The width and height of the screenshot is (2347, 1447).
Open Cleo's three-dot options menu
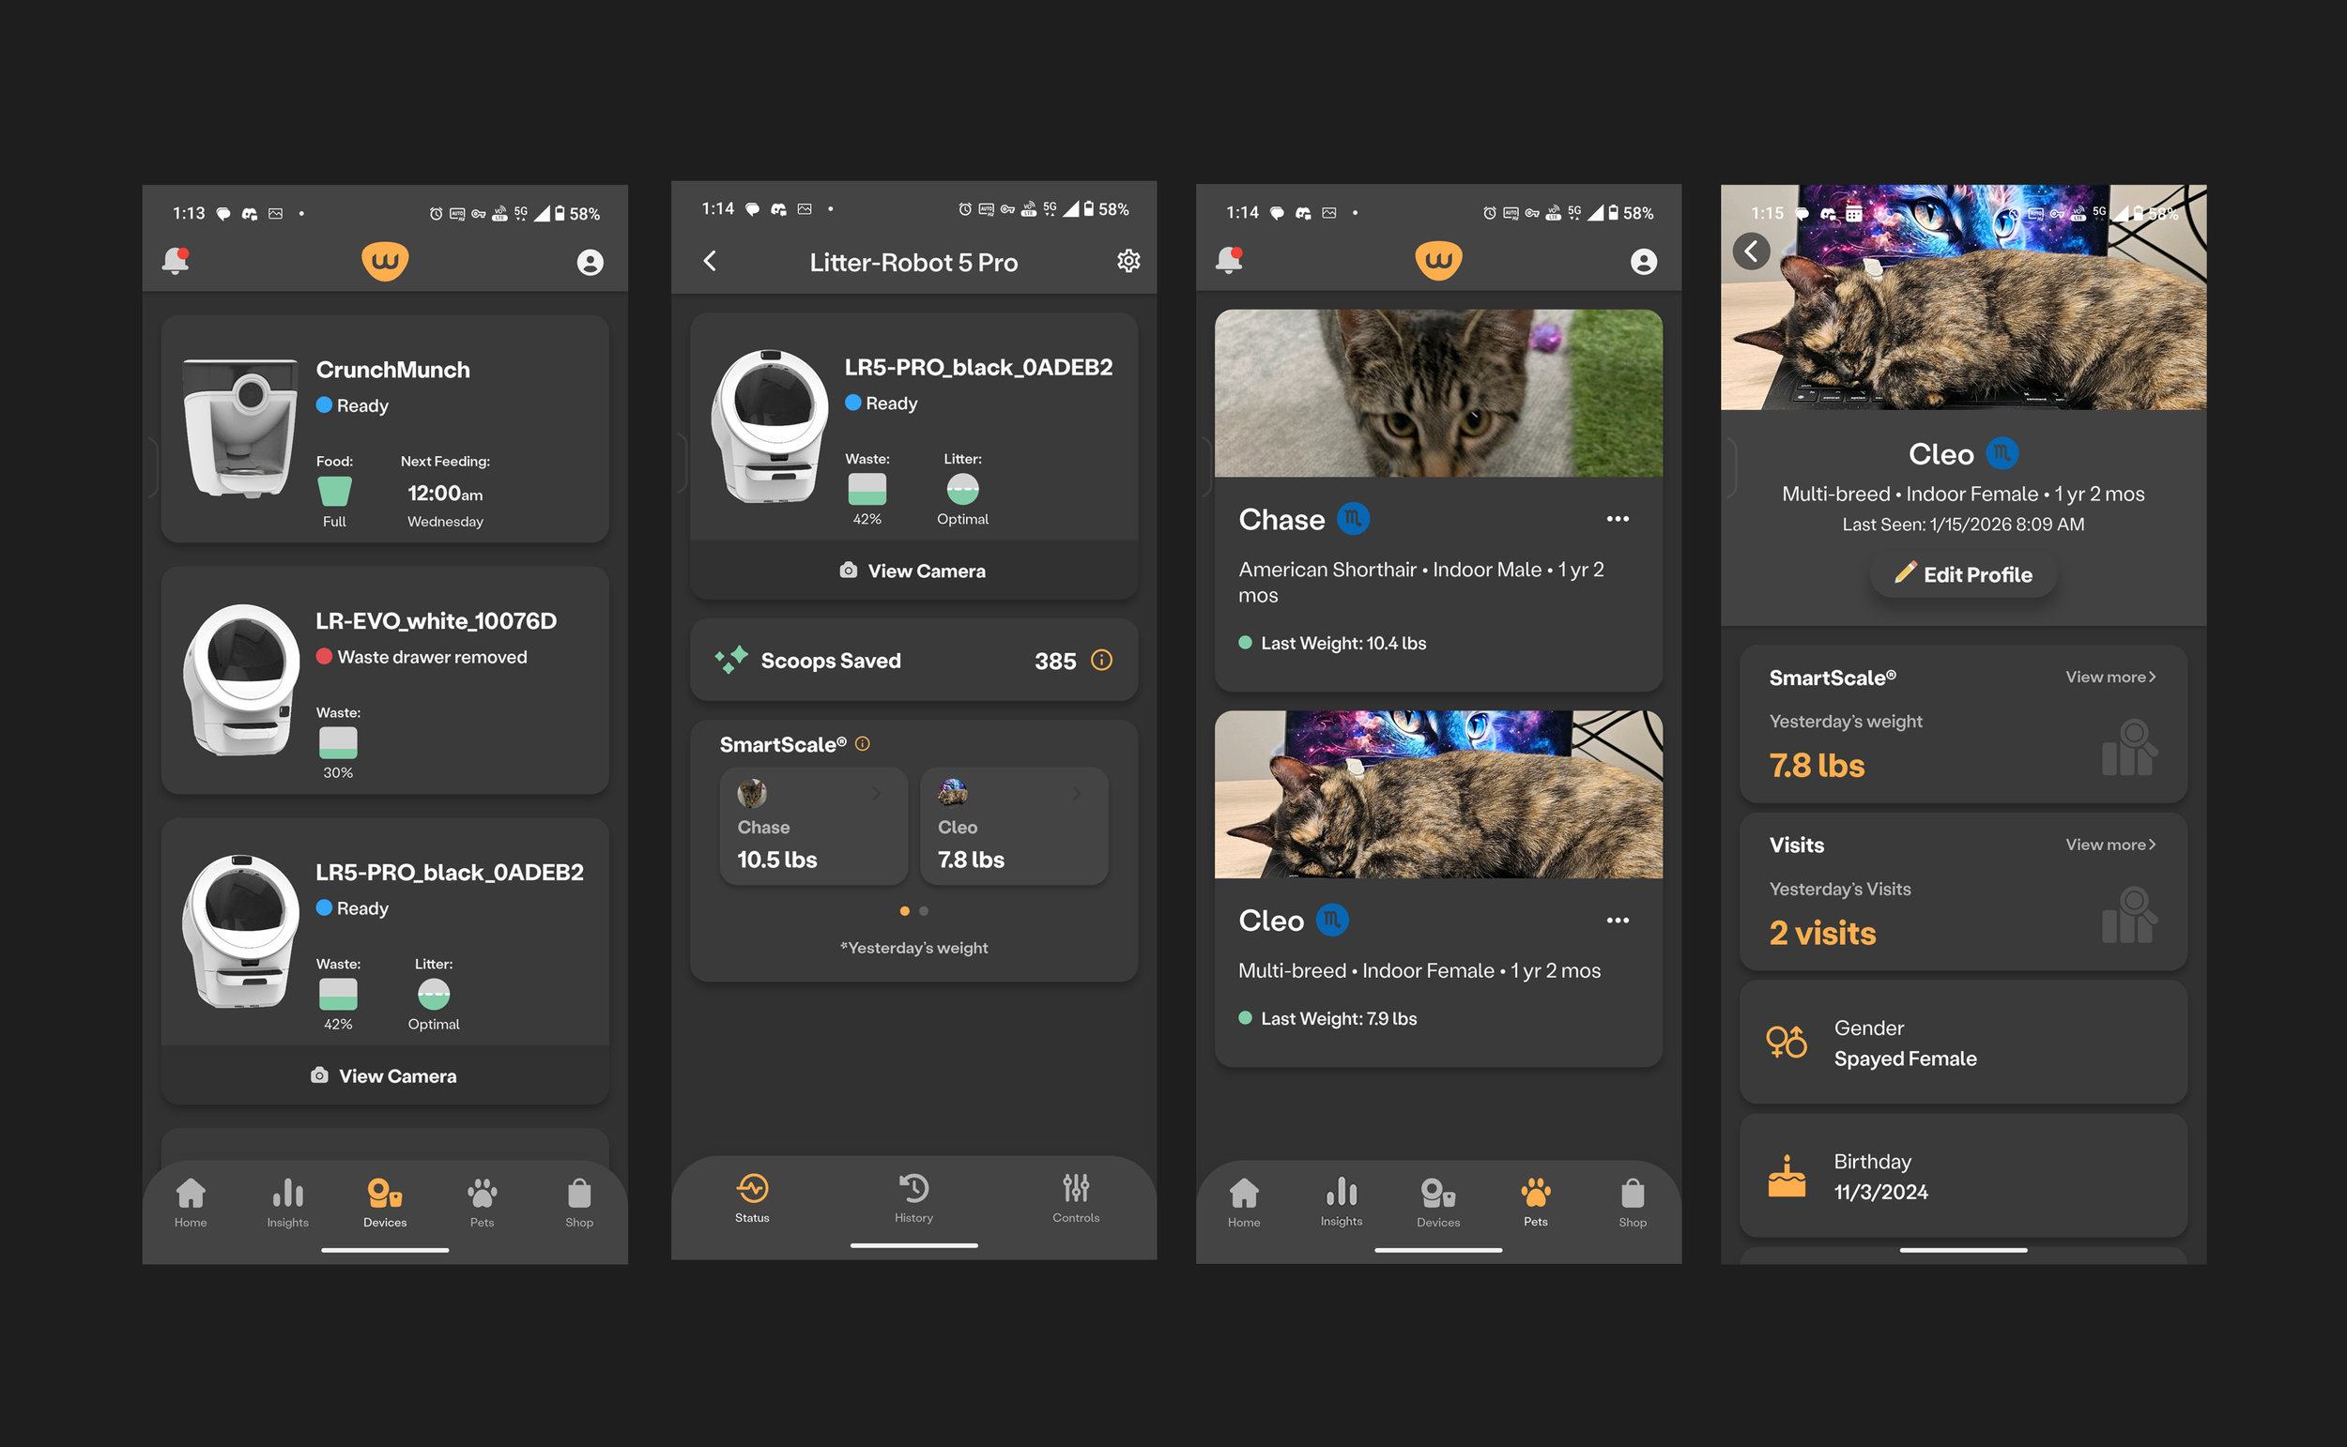tap(1617, 921)
